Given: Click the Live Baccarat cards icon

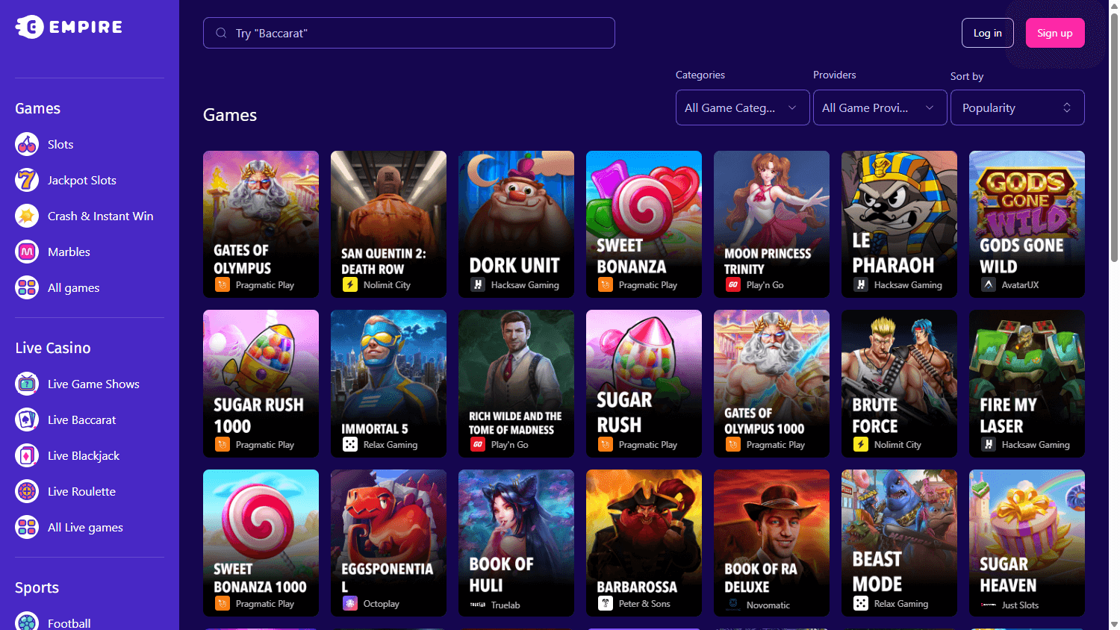Looking at the screenshot, I should 27,420.
